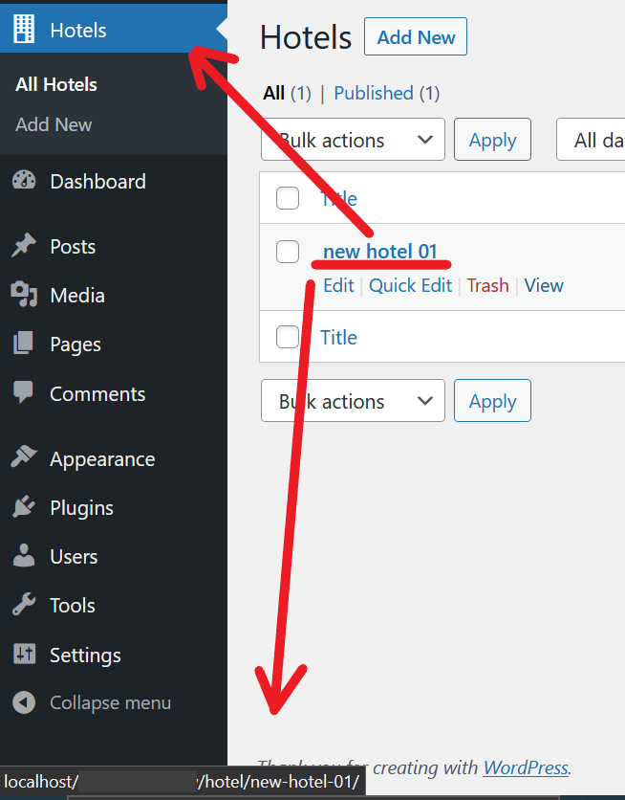The image size is (625, 800).
Task: Open the Tools wrench icon
Action: [24, 605]
